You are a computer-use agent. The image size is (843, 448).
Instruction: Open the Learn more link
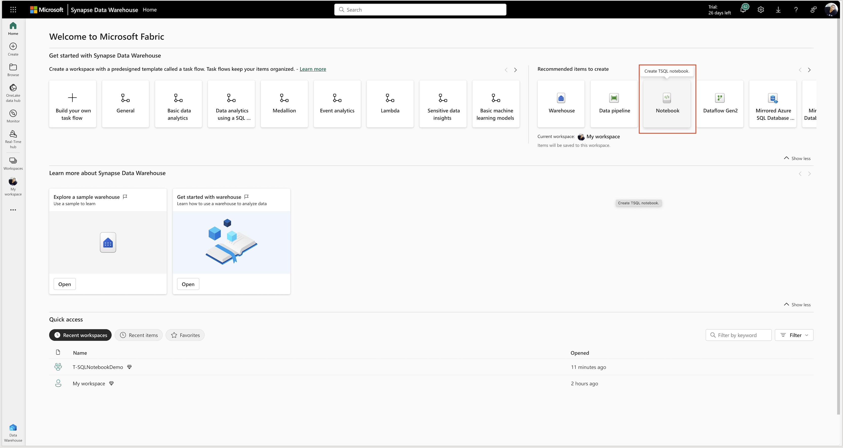pos(312,69)
